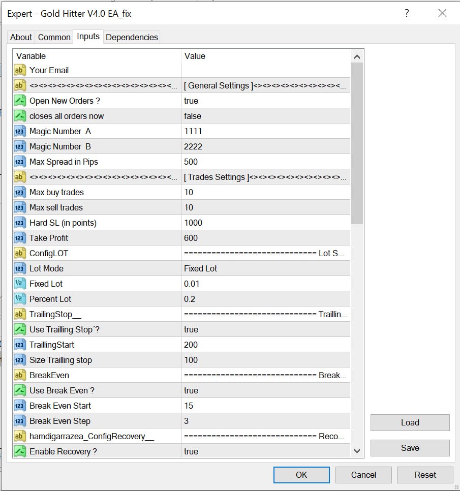Click the integer icon beside Magic Number A
The image size is (460, 491).
coord(20,131)
